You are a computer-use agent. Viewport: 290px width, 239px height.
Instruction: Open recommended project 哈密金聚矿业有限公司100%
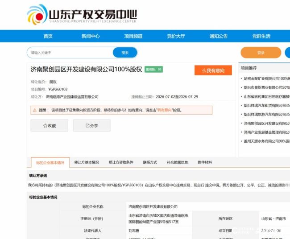coord(267,78)
